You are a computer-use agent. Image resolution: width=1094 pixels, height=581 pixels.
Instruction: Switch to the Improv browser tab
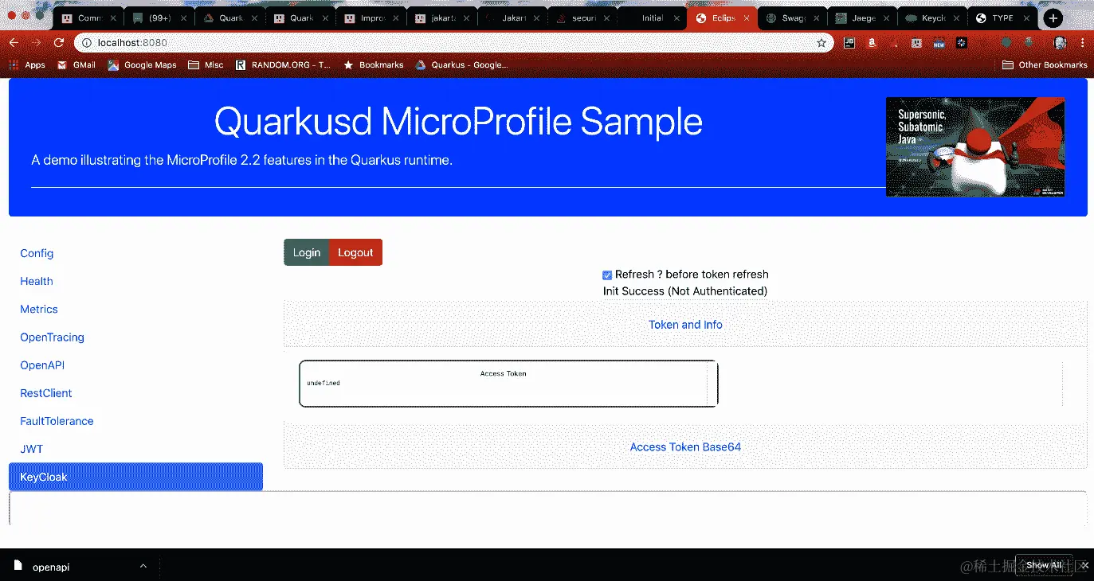point(371,18)
